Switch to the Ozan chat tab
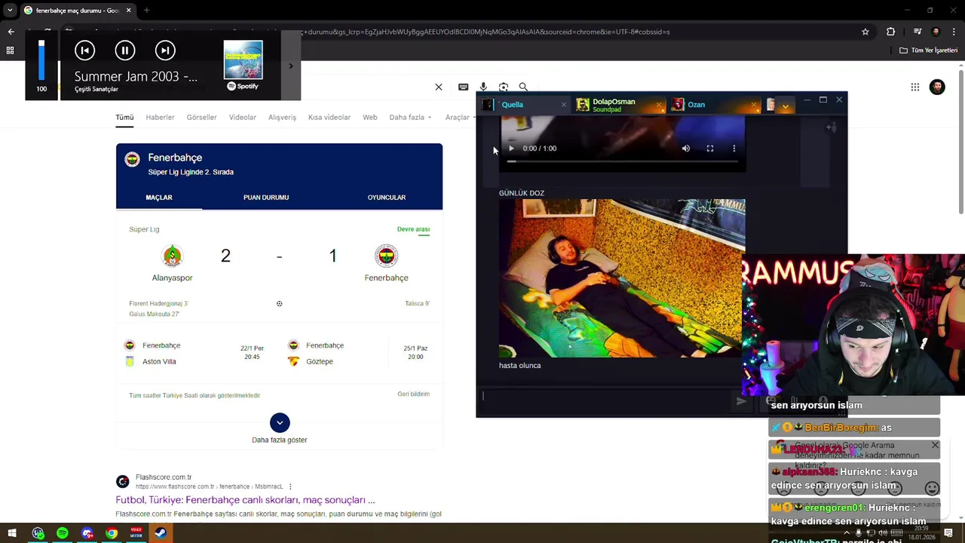 (x=696, y=105)
